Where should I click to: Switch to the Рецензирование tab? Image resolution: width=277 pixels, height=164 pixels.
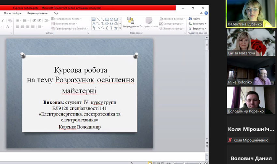pyautogui.click(x=37, y=13)
